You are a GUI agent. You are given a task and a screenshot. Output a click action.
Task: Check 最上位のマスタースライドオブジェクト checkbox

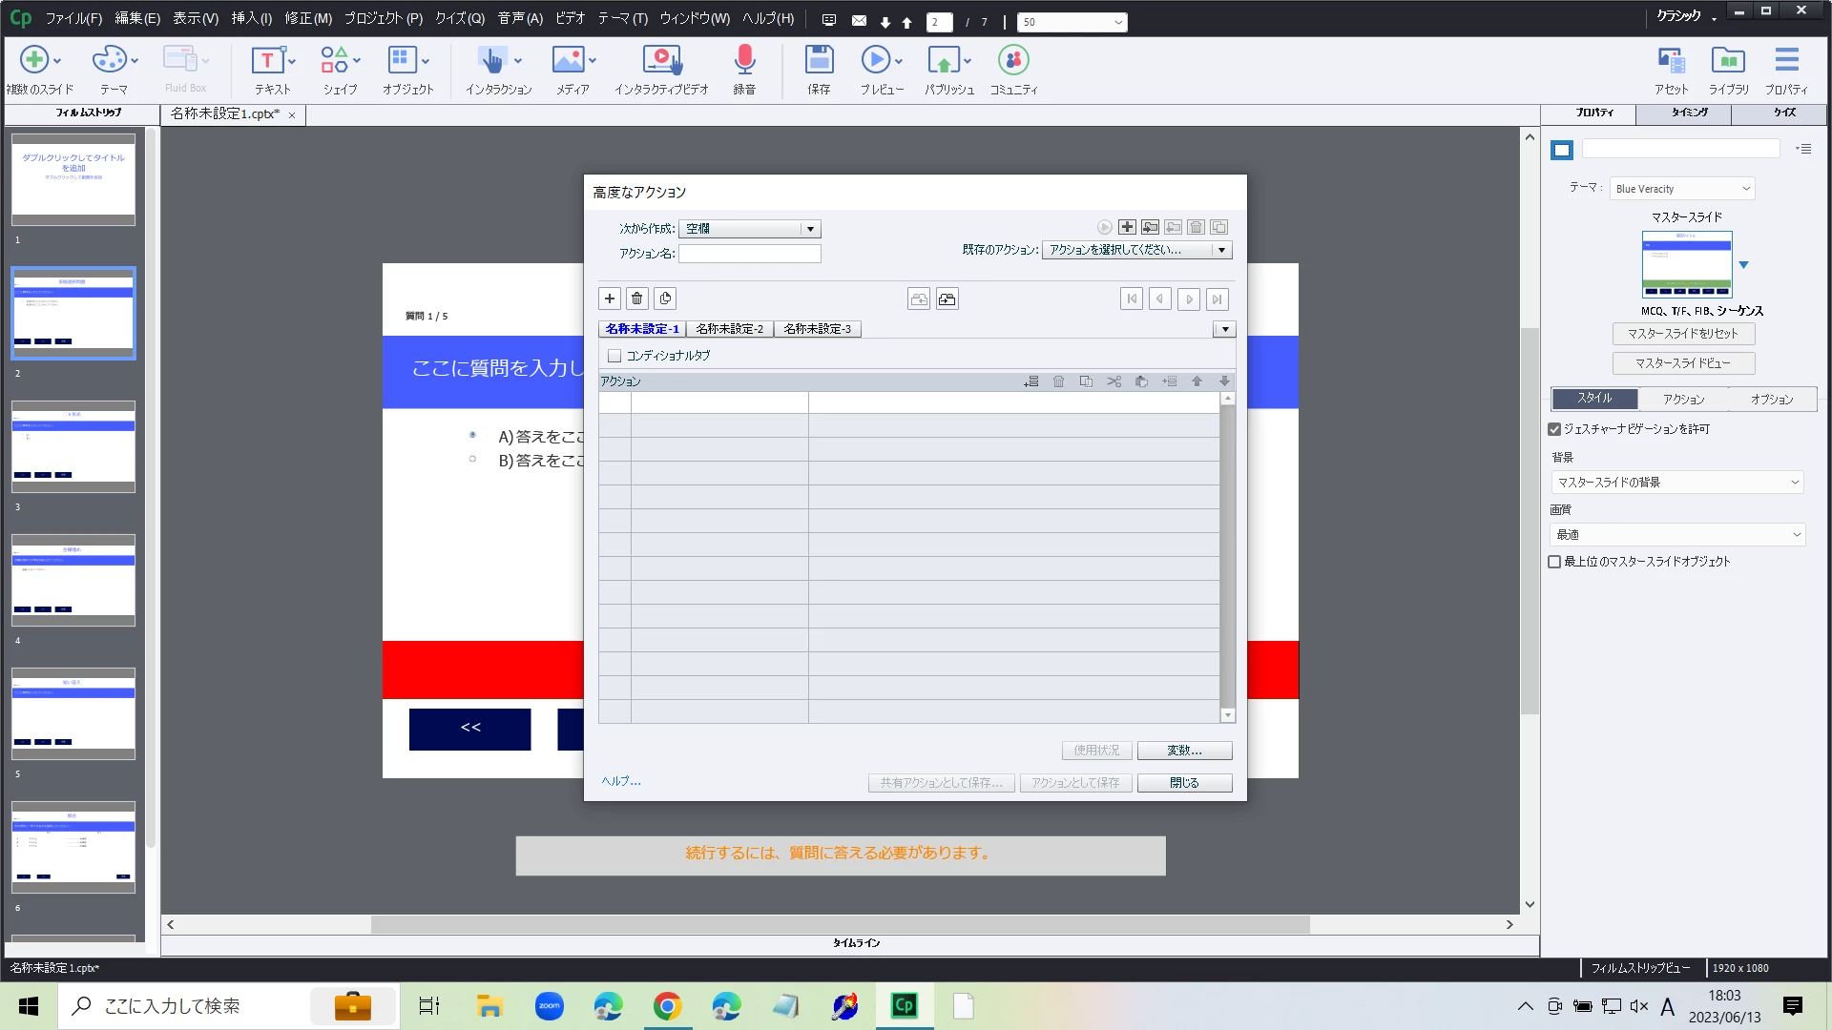click(1554, 562)
